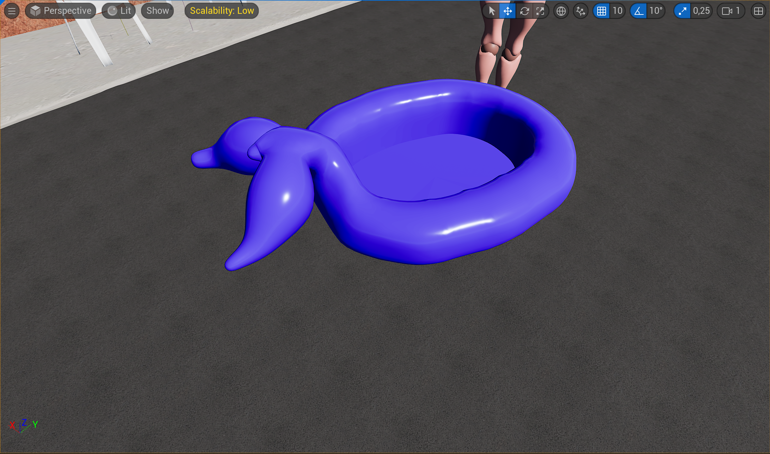Select the Scale gizmo tool
This screenshot has height=454, width=770.
coord(540,11)
